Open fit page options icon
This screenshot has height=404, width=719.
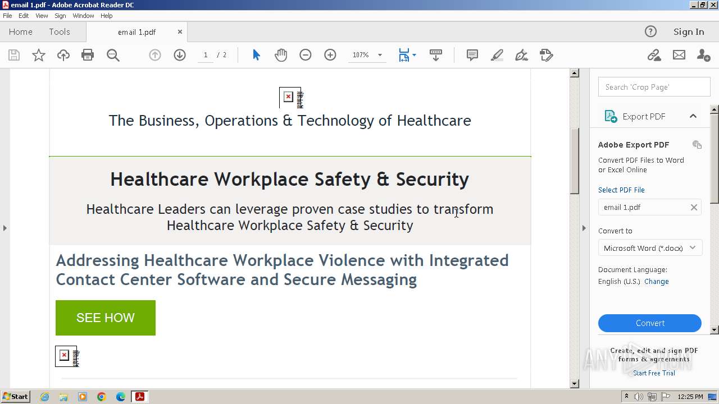click(404, 55)
